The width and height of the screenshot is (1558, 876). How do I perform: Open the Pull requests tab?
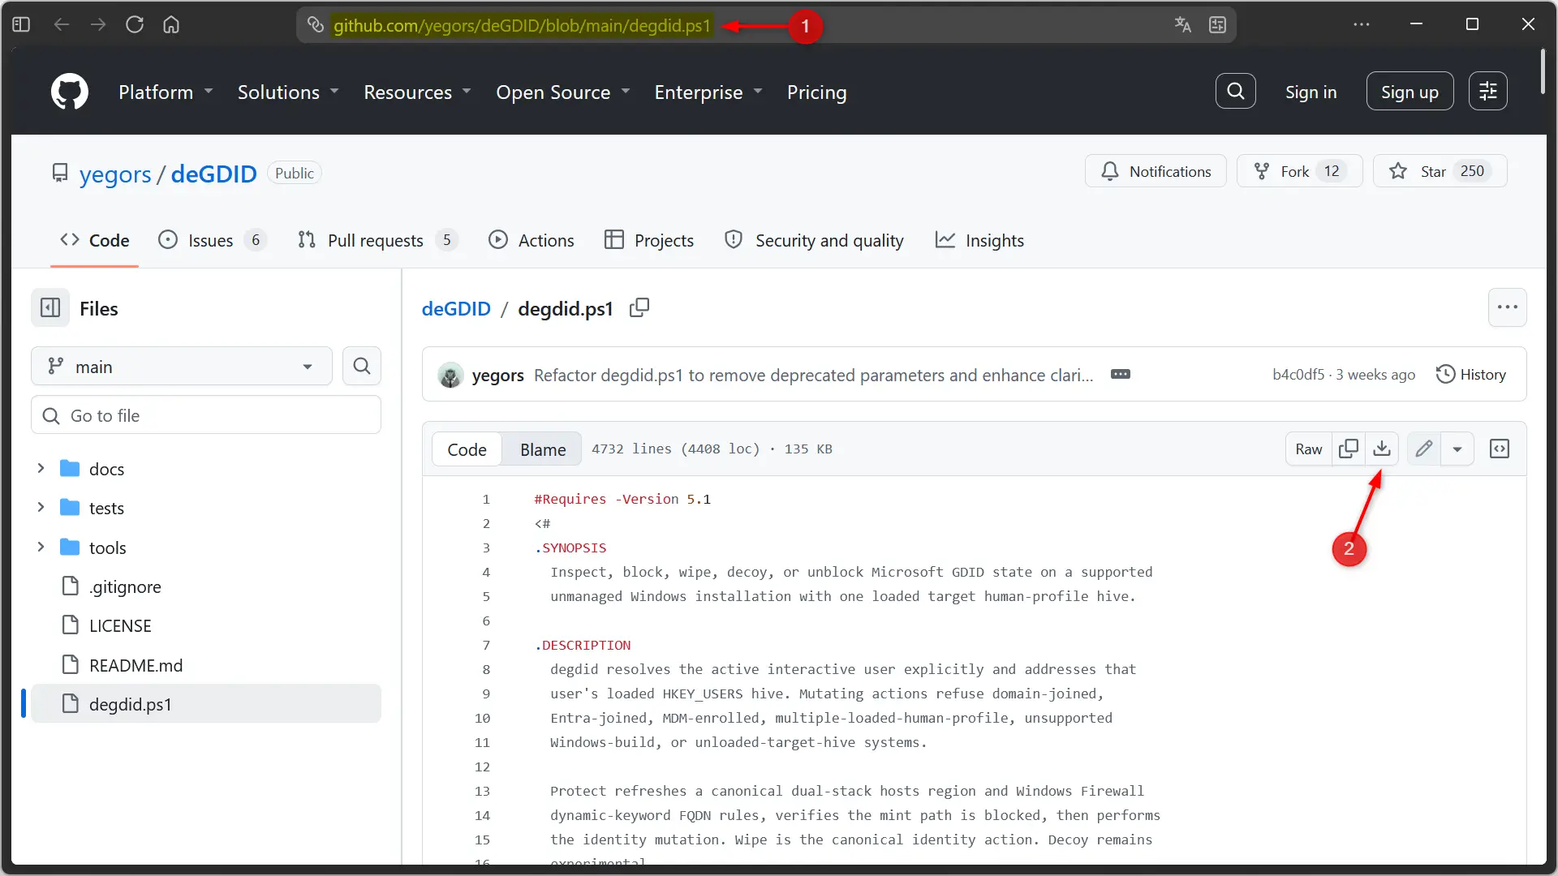pyautogui.click(x=377, y=241)
